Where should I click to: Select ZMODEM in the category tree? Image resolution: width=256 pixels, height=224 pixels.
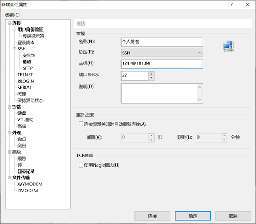tap(27, 191)
